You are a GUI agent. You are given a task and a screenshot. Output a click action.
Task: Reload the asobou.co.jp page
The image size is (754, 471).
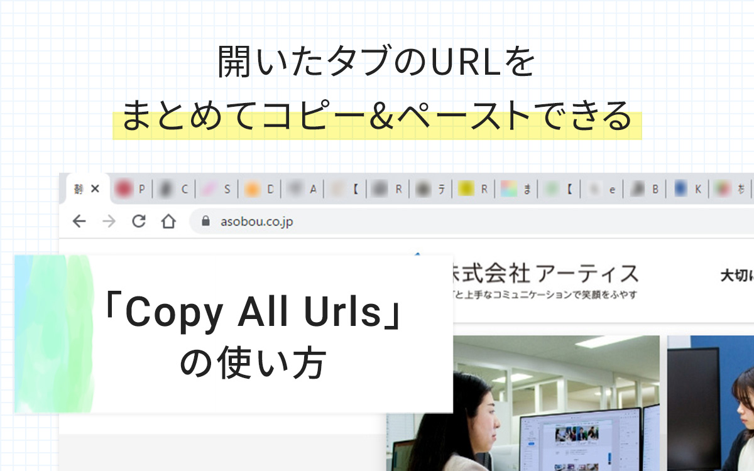click(x=139, y=221)
